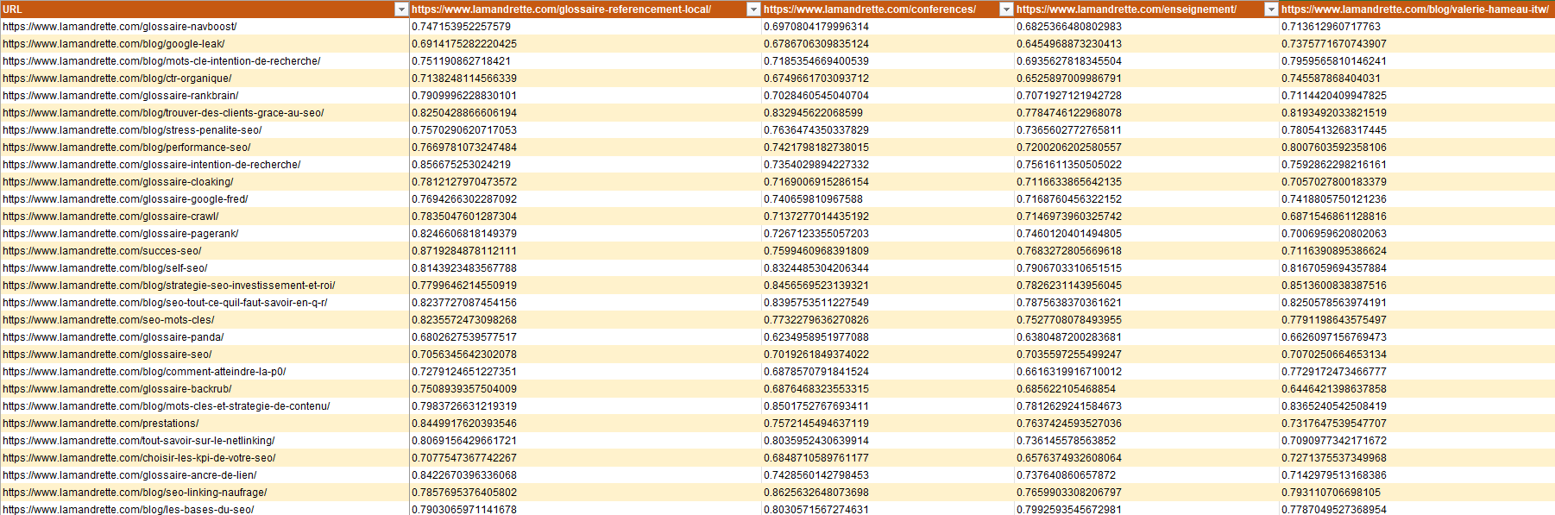Click the les-bases-du-seo URL cell
This screenshot has width=1555, height=515.
click(205, 509)
